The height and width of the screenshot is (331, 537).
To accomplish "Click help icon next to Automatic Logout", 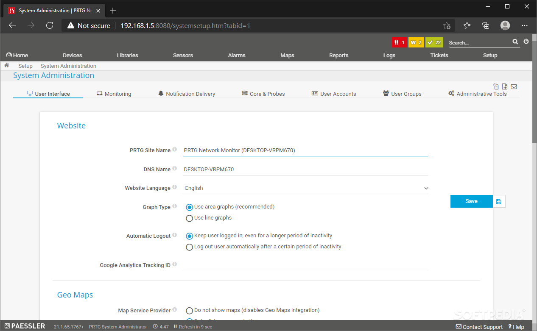I will (x=174, y=235).
